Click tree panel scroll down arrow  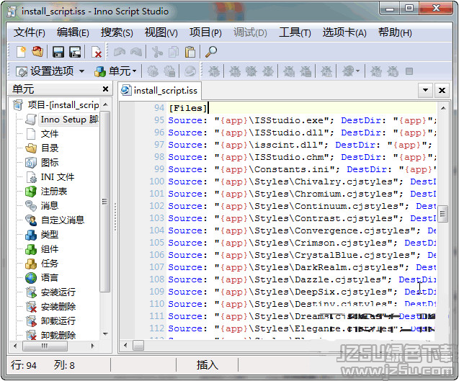pos(105,333)
